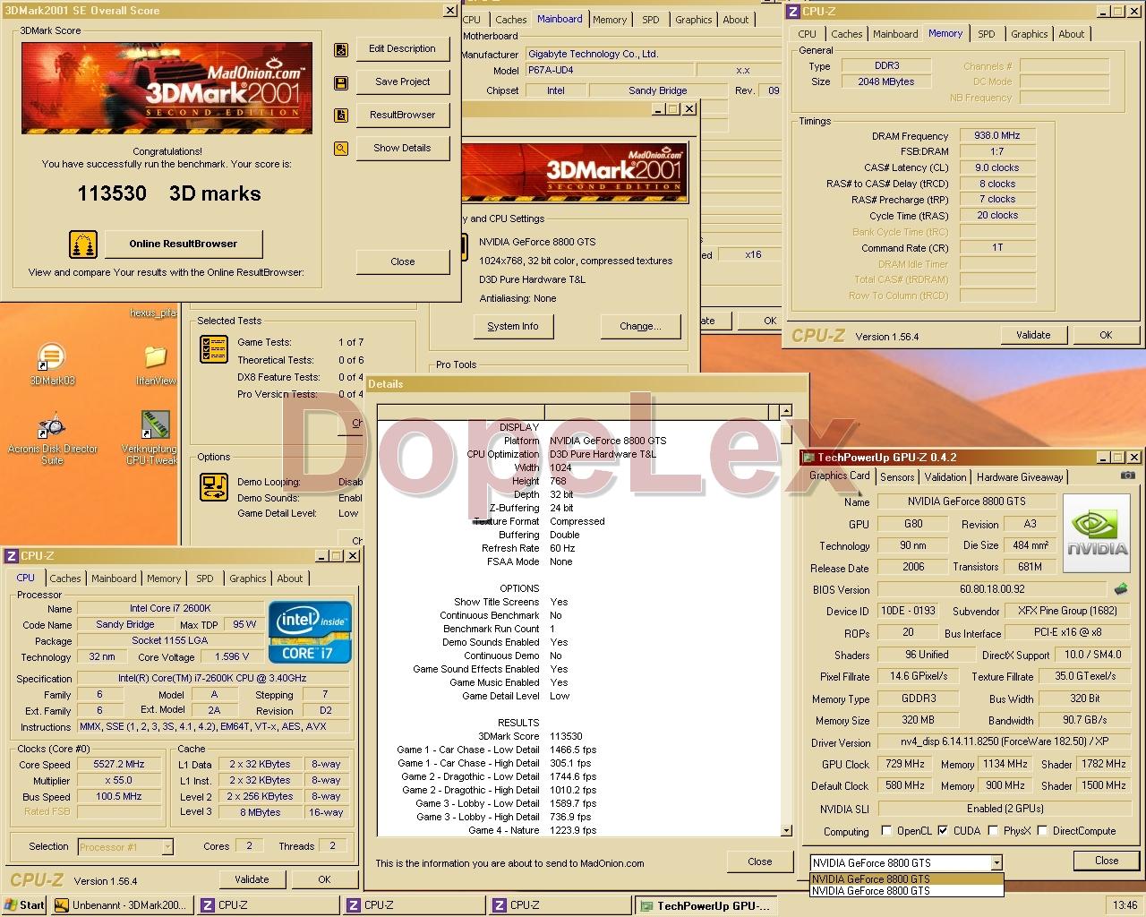Click the DRAM Frequency 938.0 MHz field

997,136
